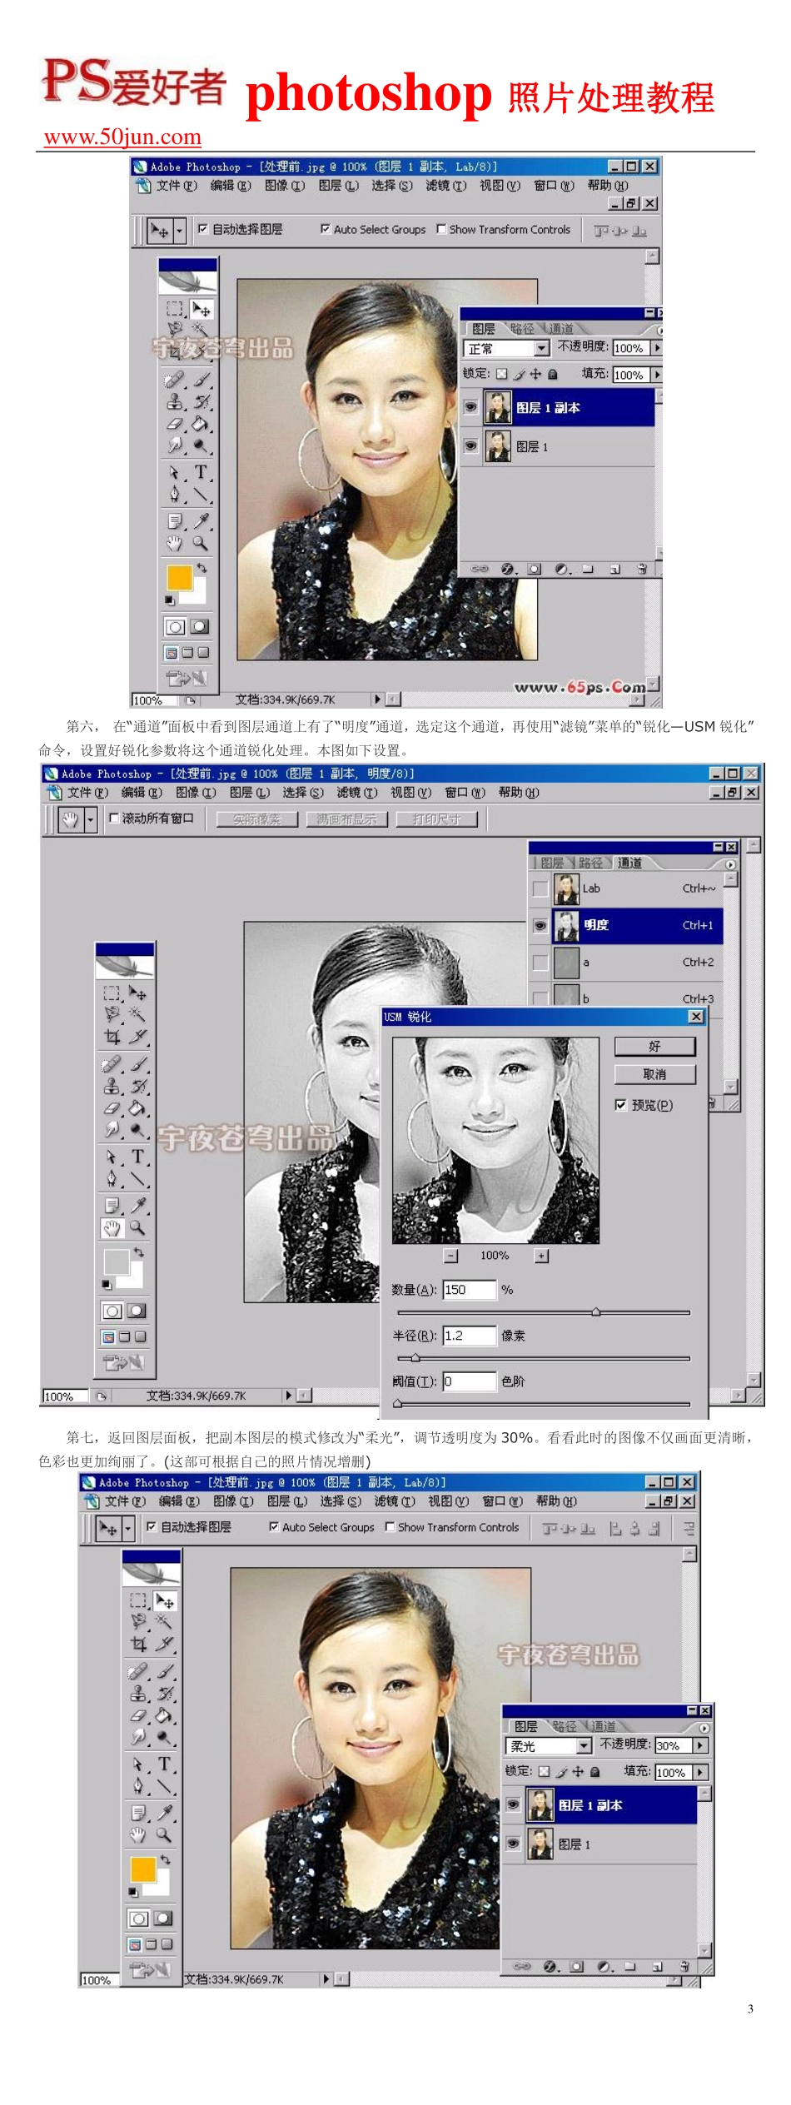Choose the Slice tool in 明度/8 window toolbox
791x2105 pixels.
tap(138, 1037)
